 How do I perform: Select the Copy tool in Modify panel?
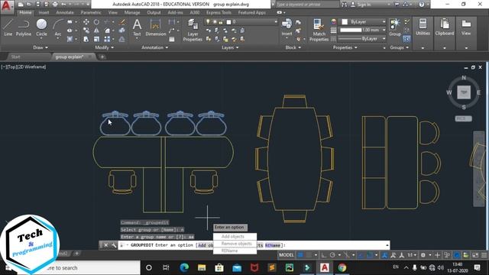point(86,31)
